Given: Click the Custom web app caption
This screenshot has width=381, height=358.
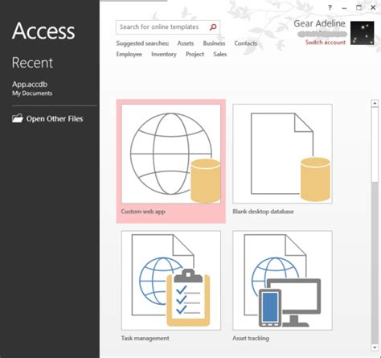Looking at the screenshot, I should tap(143, 212).
